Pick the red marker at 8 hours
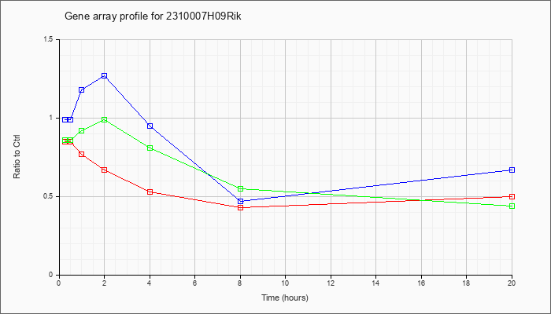The image size is (551, 314). pos(240,207)
